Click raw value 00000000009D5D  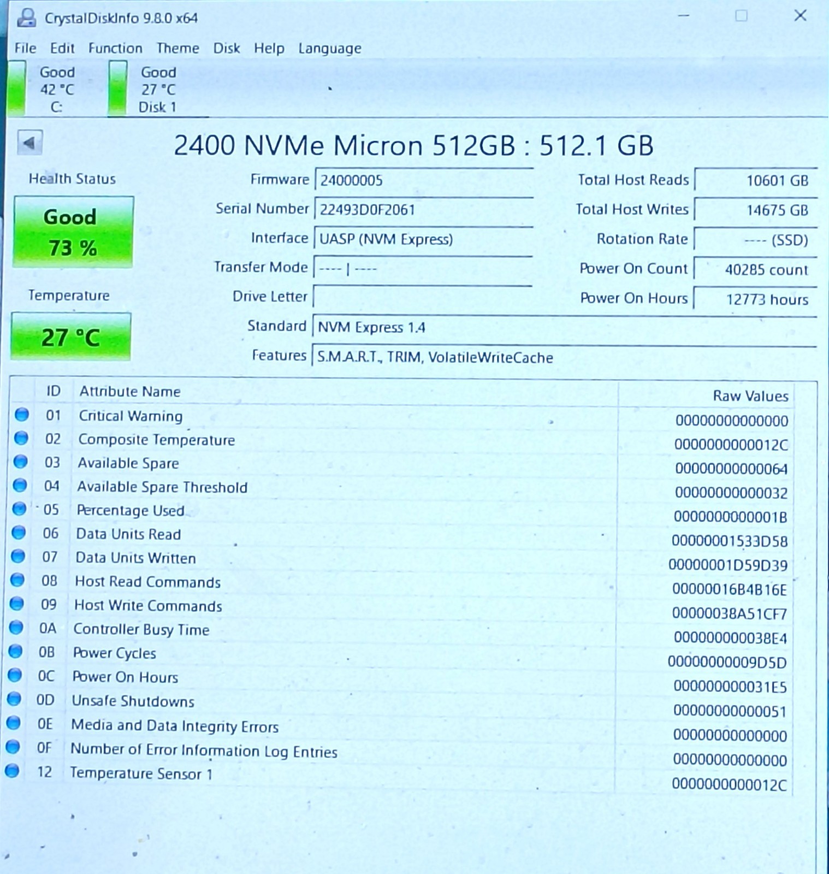click(727, 662)
